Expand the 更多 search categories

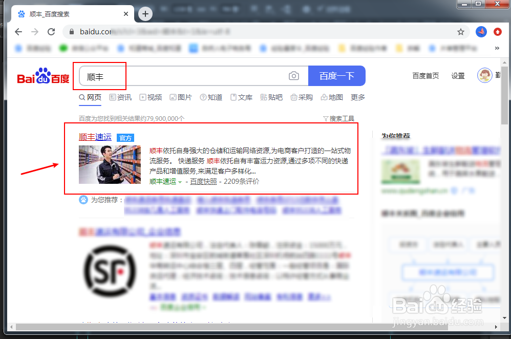[x=358, y=97]
